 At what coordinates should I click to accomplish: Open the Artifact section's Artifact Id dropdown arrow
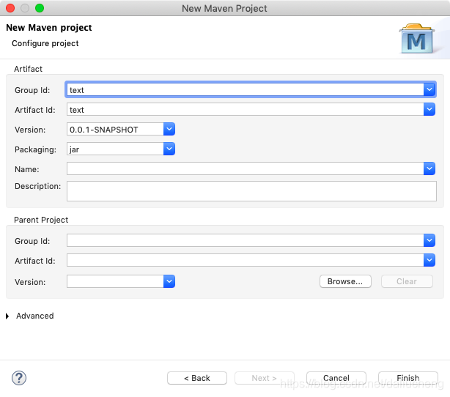point(429,109)
